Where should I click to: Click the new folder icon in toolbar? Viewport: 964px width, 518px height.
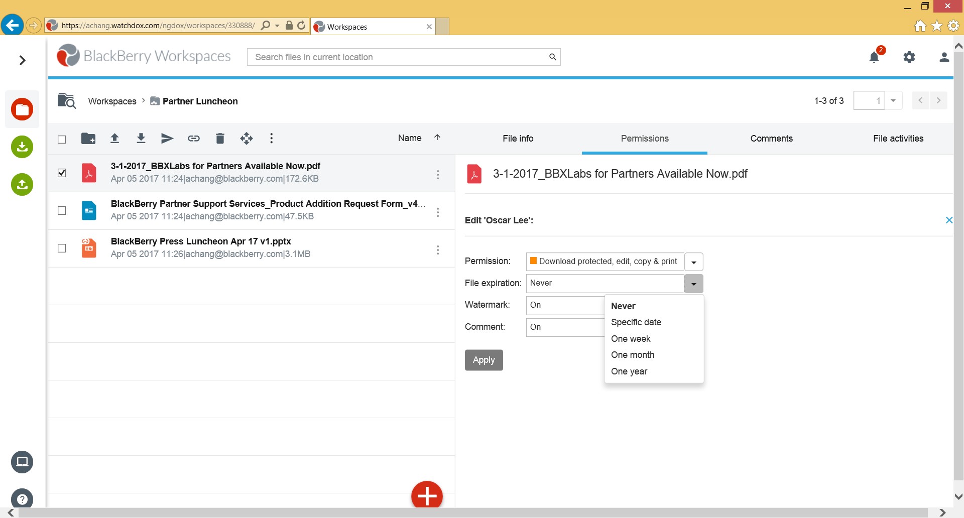(x=88, y=139)
